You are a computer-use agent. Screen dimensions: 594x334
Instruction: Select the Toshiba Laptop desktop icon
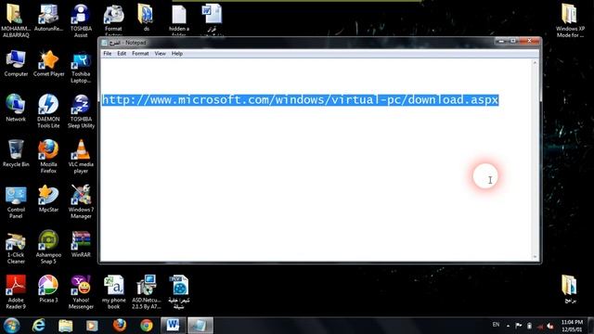[81, 68]
